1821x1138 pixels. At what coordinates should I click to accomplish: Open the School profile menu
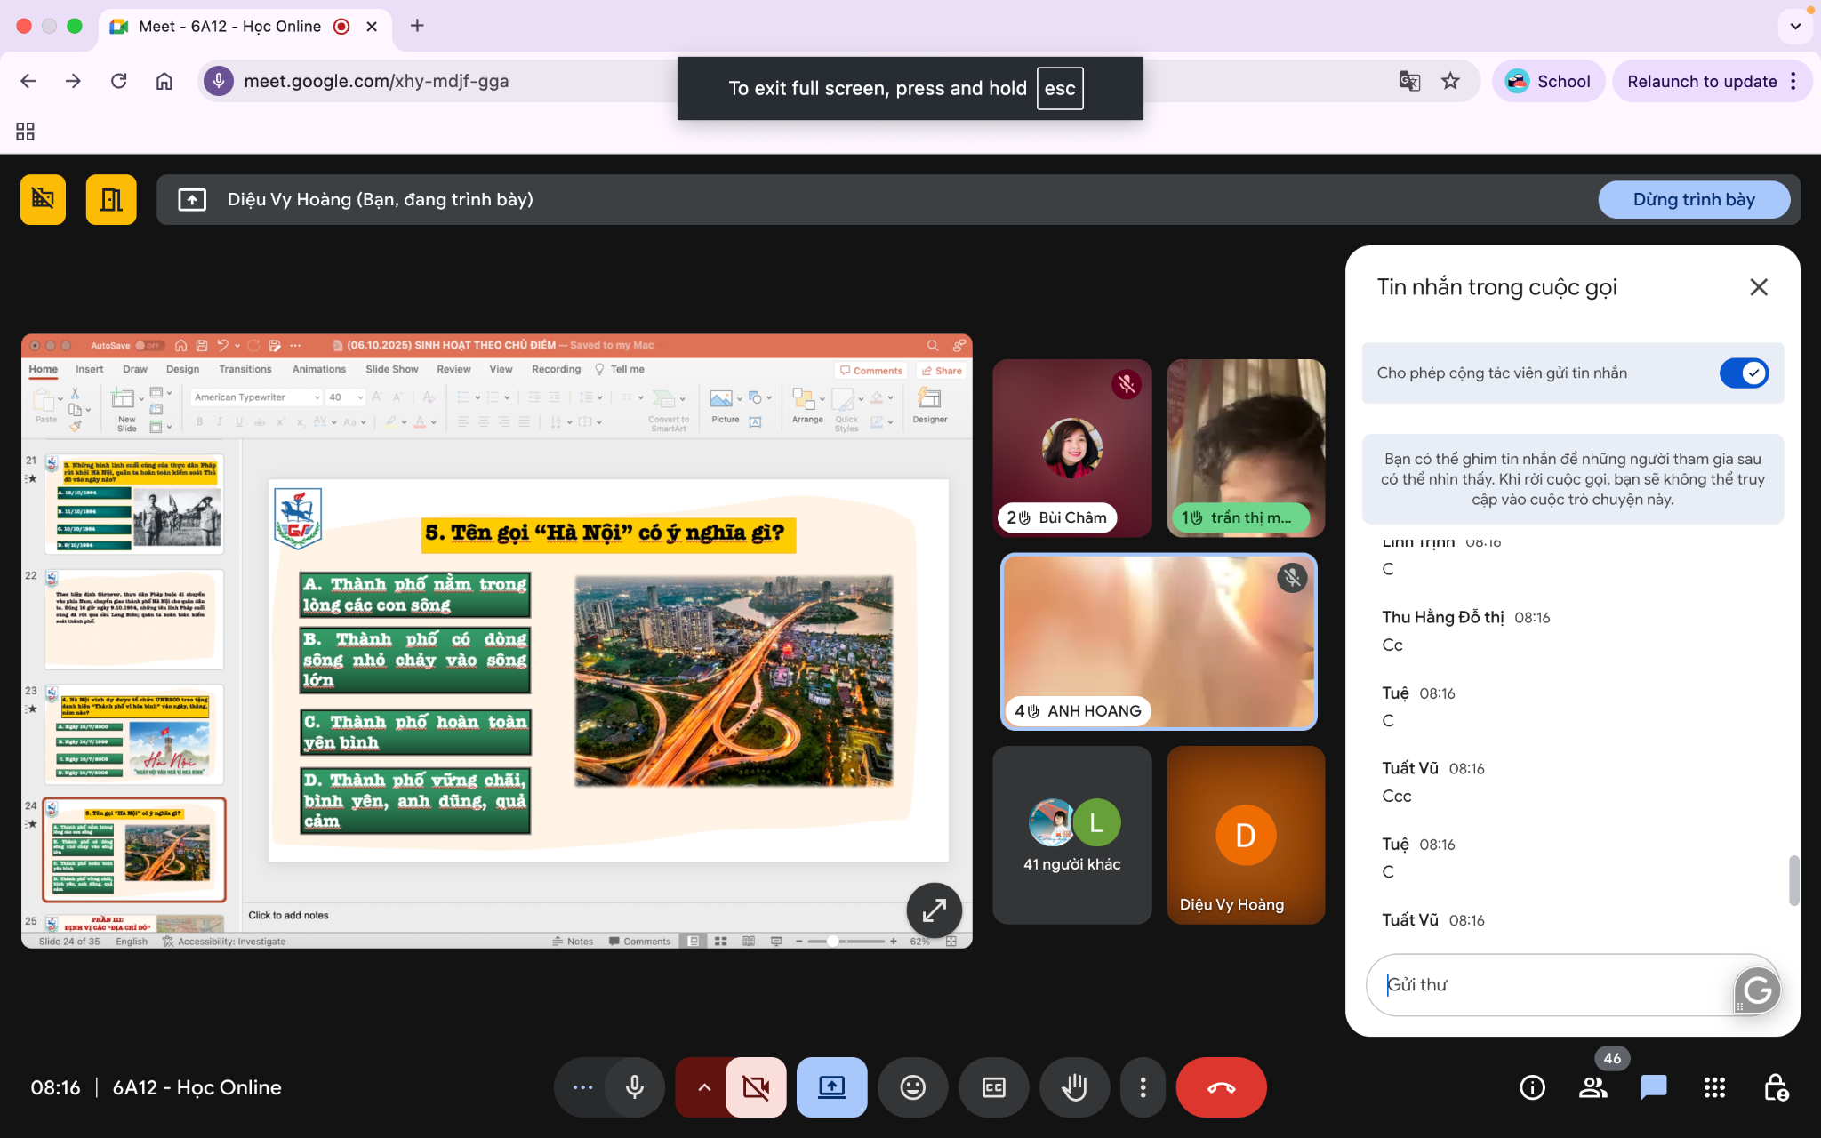tap(1548, 81)
